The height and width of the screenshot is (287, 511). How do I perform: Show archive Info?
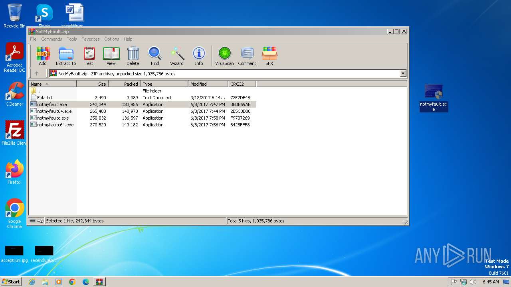point(199,56)
